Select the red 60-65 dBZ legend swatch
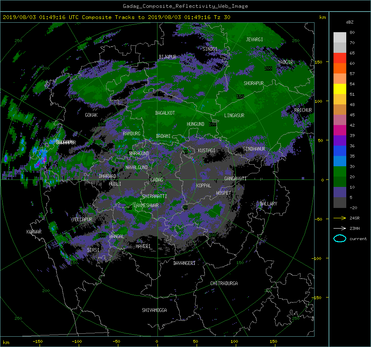Screen dimensions: 371x347 click(x=340, y=58)
